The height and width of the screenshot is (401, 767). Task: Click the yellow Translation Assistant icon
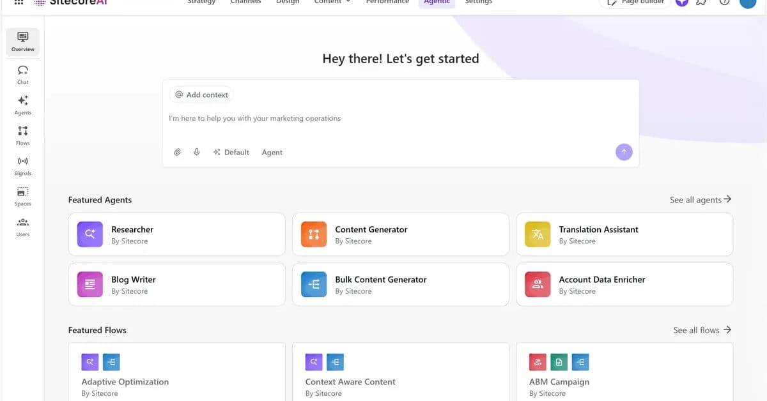click(x=538, y=234)
